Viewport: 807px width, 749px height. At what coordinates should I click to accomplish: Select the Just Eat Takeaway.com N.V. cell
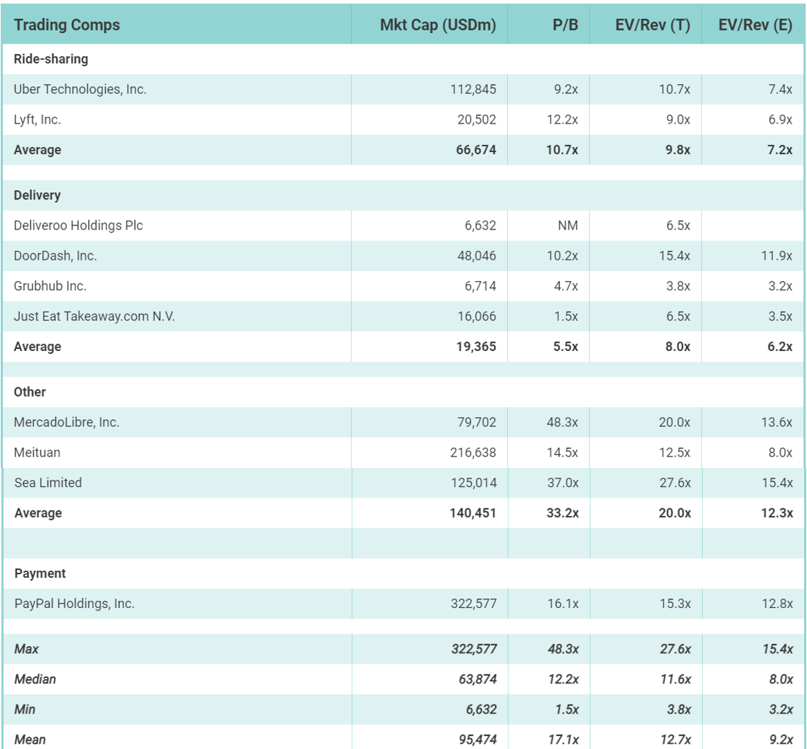point(89,316)
